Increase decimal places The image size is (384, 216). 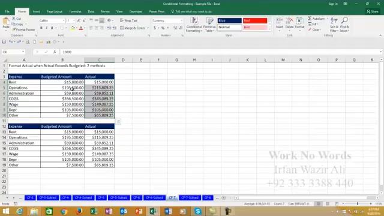pos(175,28)
